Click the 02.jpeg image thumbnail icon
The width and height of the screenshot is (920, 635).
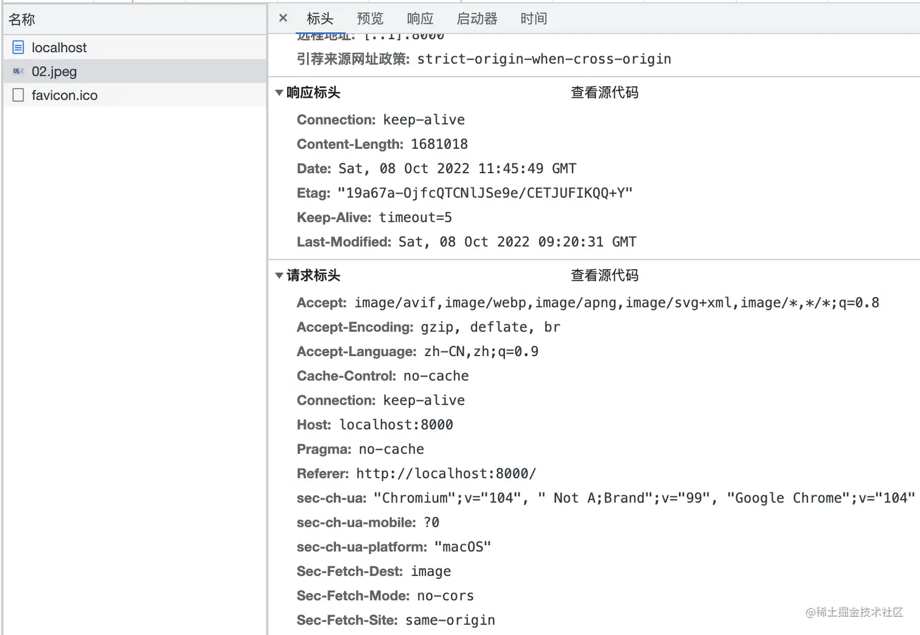point(18,71)
